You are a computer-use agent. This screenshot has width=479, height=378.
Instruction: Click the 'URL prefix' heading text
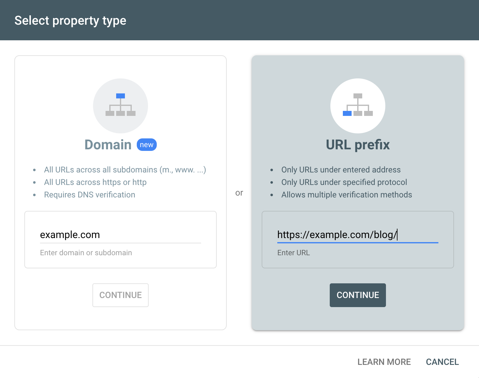[358, 144]
